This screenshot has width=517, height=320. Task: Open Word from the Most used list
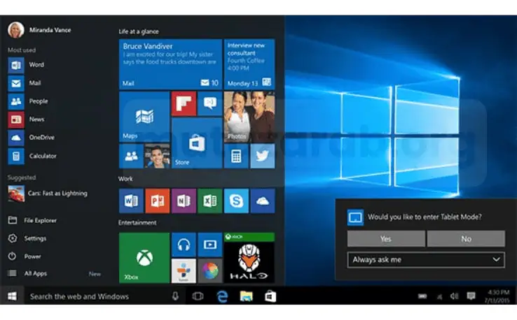(x=27, y=65)
